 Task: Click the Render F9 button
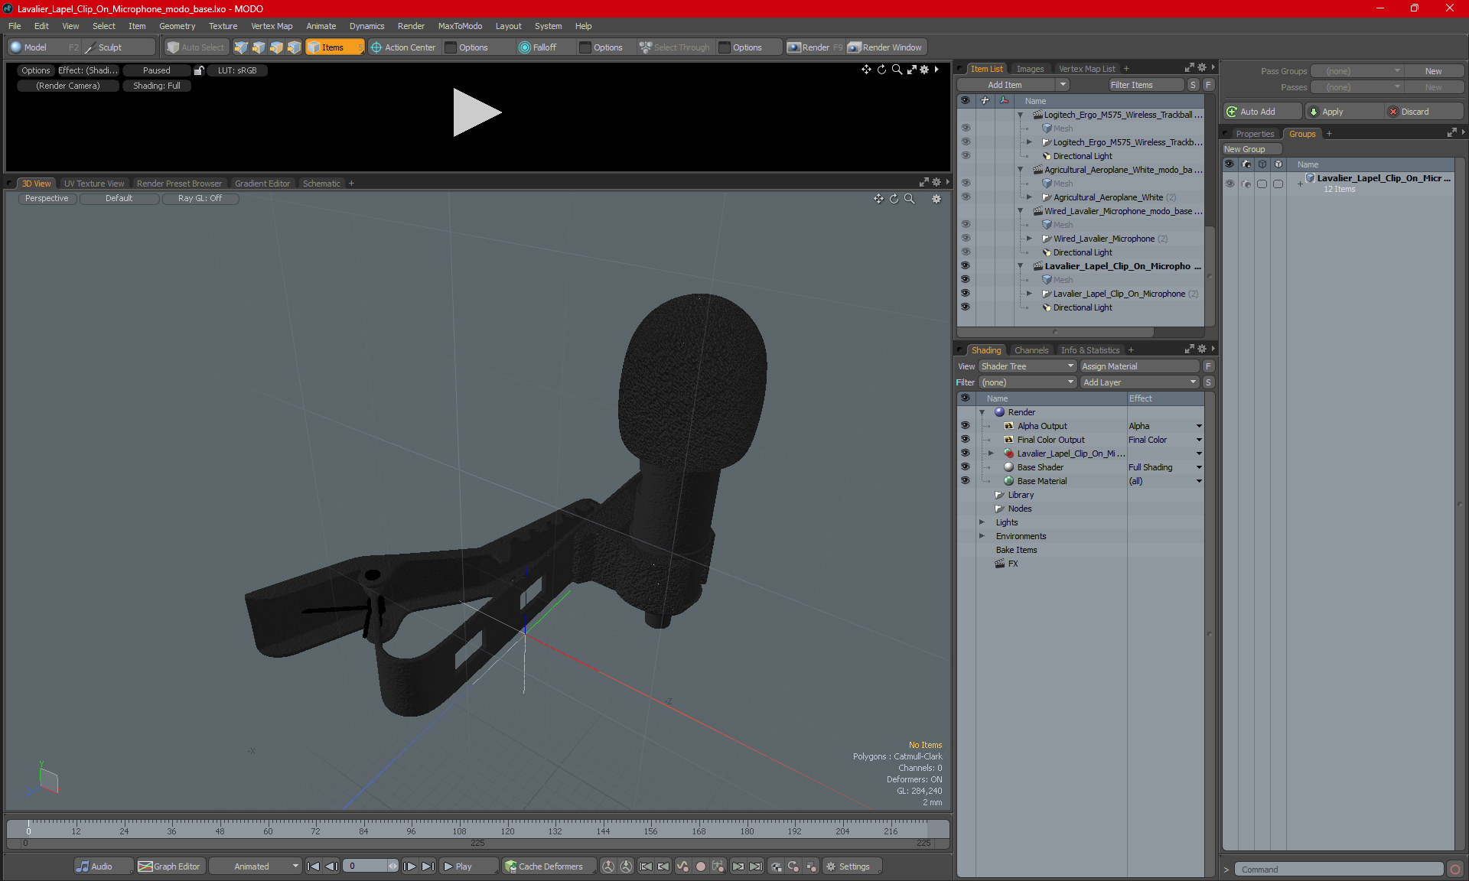point(814,47)
